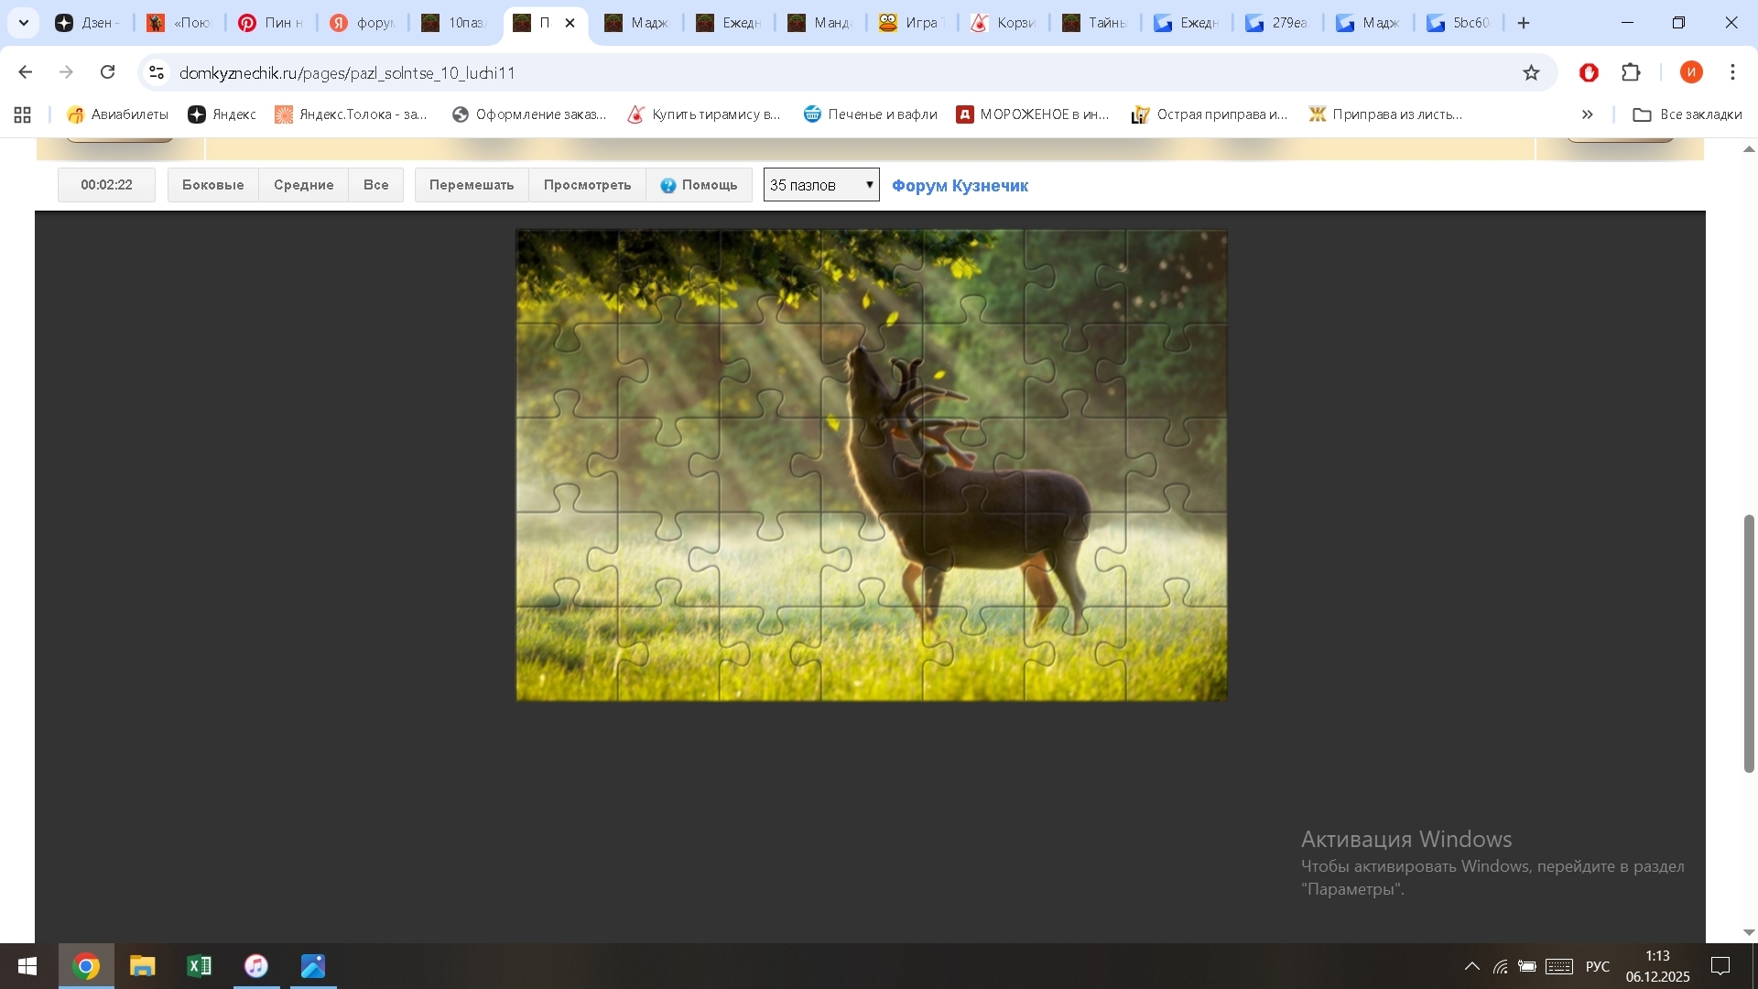This screenshot has height=989, width=1758.
Task: Open the red Opera-style extension icon
Action: tap(1589, 72)
